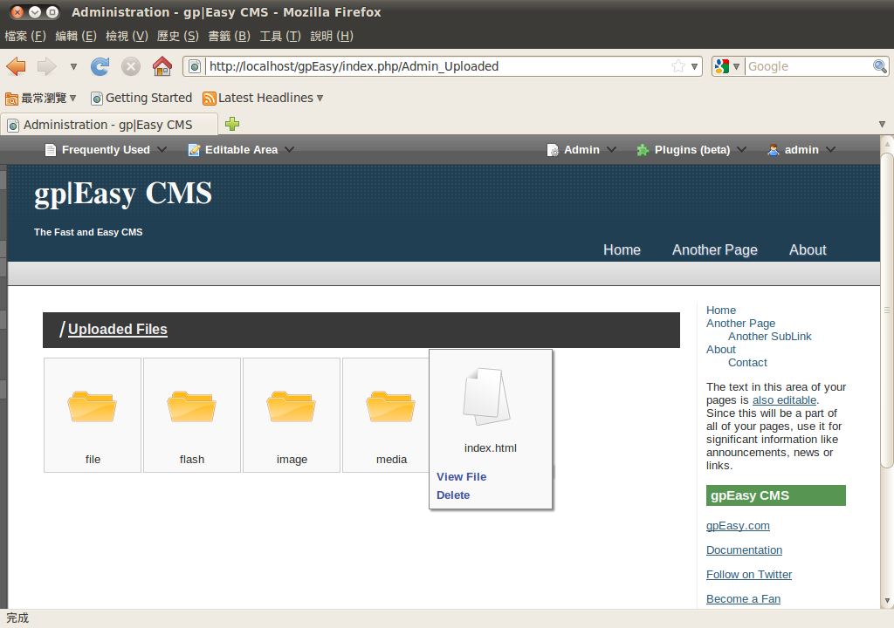Click the URL address field
This screenshot has height=628, width=894.
[x=438, y=66]
